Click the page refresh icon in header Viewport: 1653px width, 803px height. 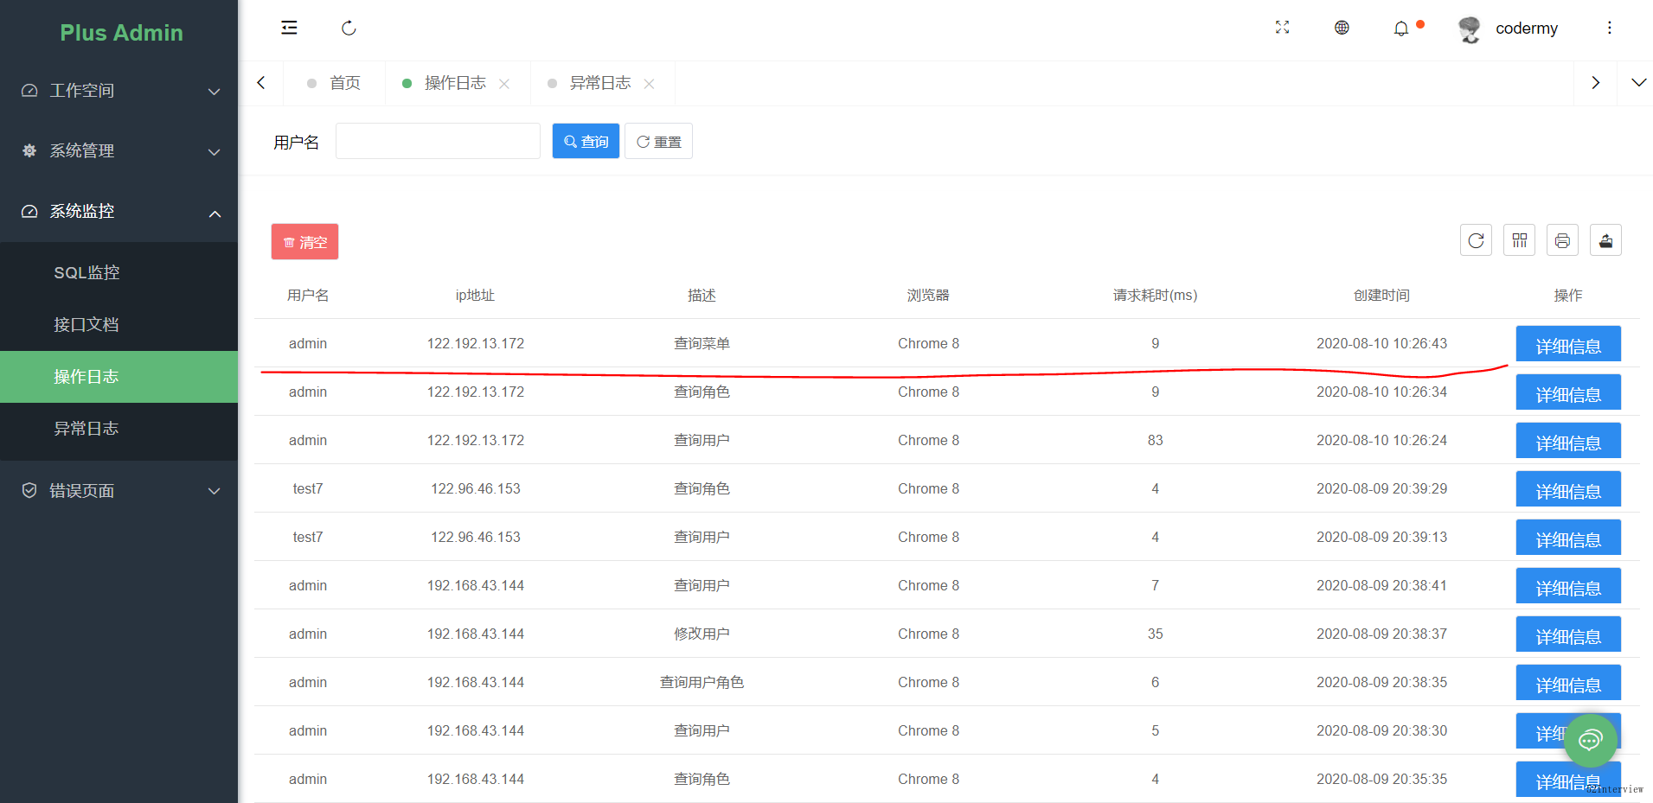pos(349,28)
